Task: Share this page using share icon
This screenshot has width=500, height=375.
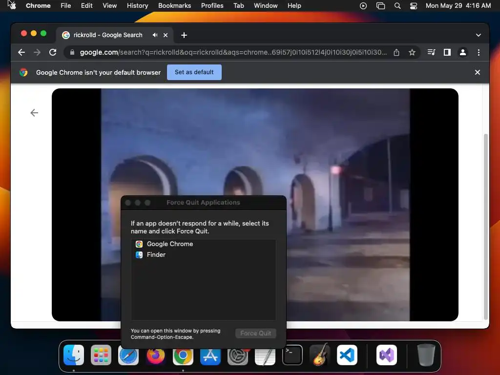Action: (396, 52)
